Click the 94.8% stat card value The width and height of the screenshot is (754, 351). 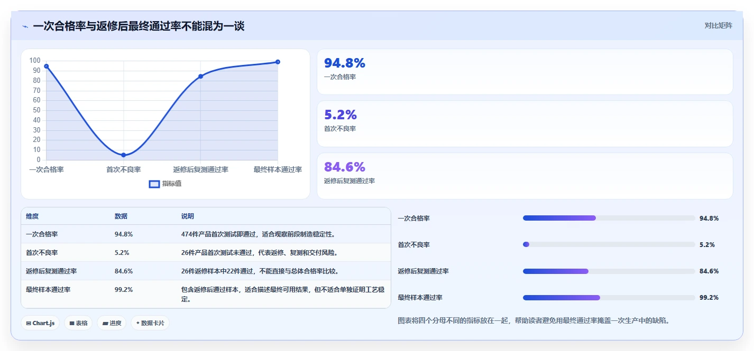[345, 63]
